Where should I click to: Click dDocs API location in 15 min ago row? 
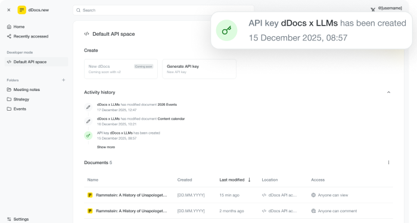coord(279,195)
